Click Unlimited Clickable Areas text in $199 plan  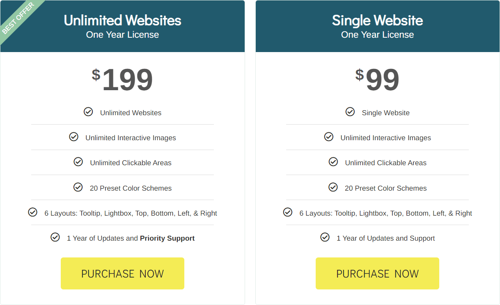coord(131,163)
